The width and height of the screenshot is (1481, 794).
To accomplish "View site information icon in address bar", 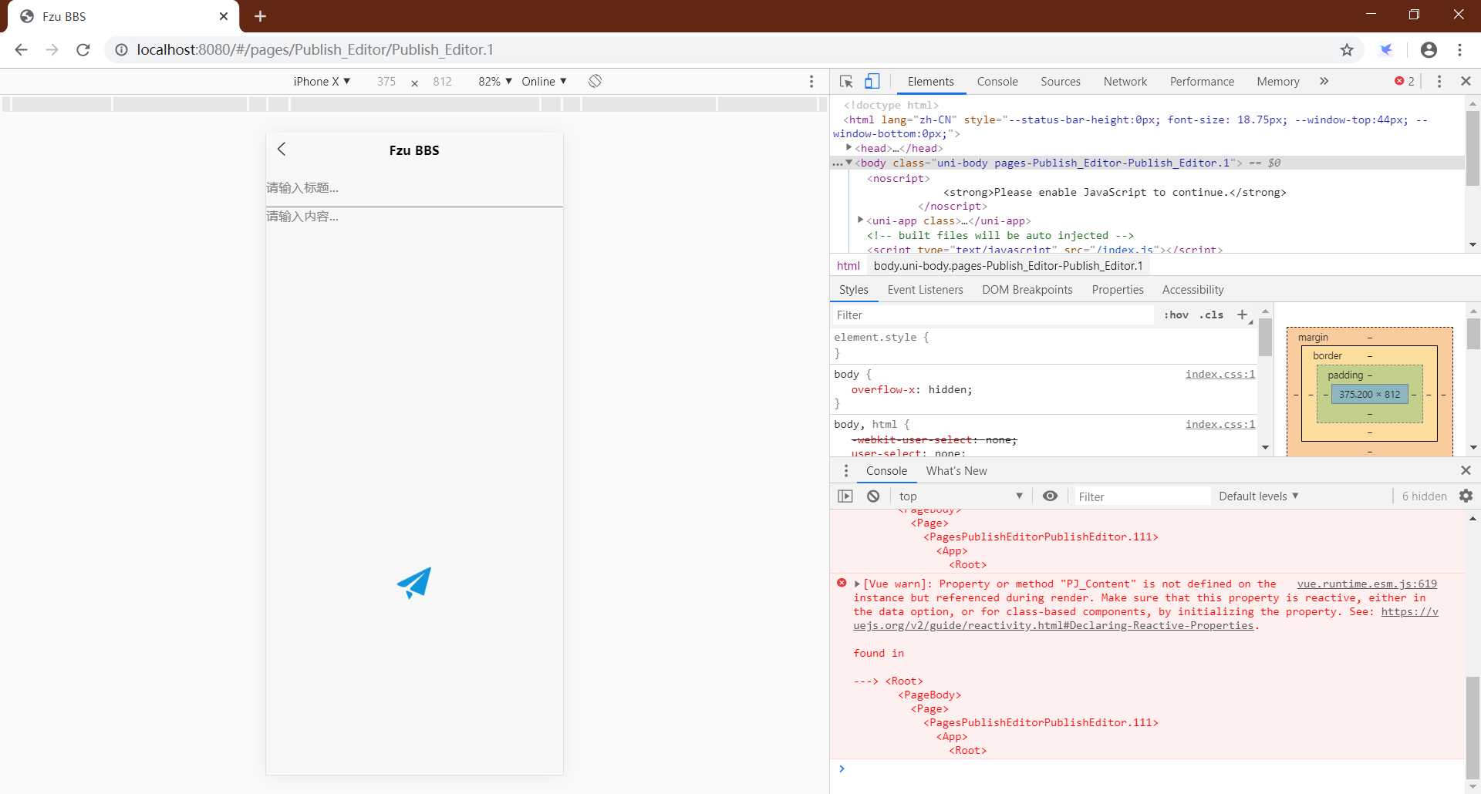I will coord(121,49).
